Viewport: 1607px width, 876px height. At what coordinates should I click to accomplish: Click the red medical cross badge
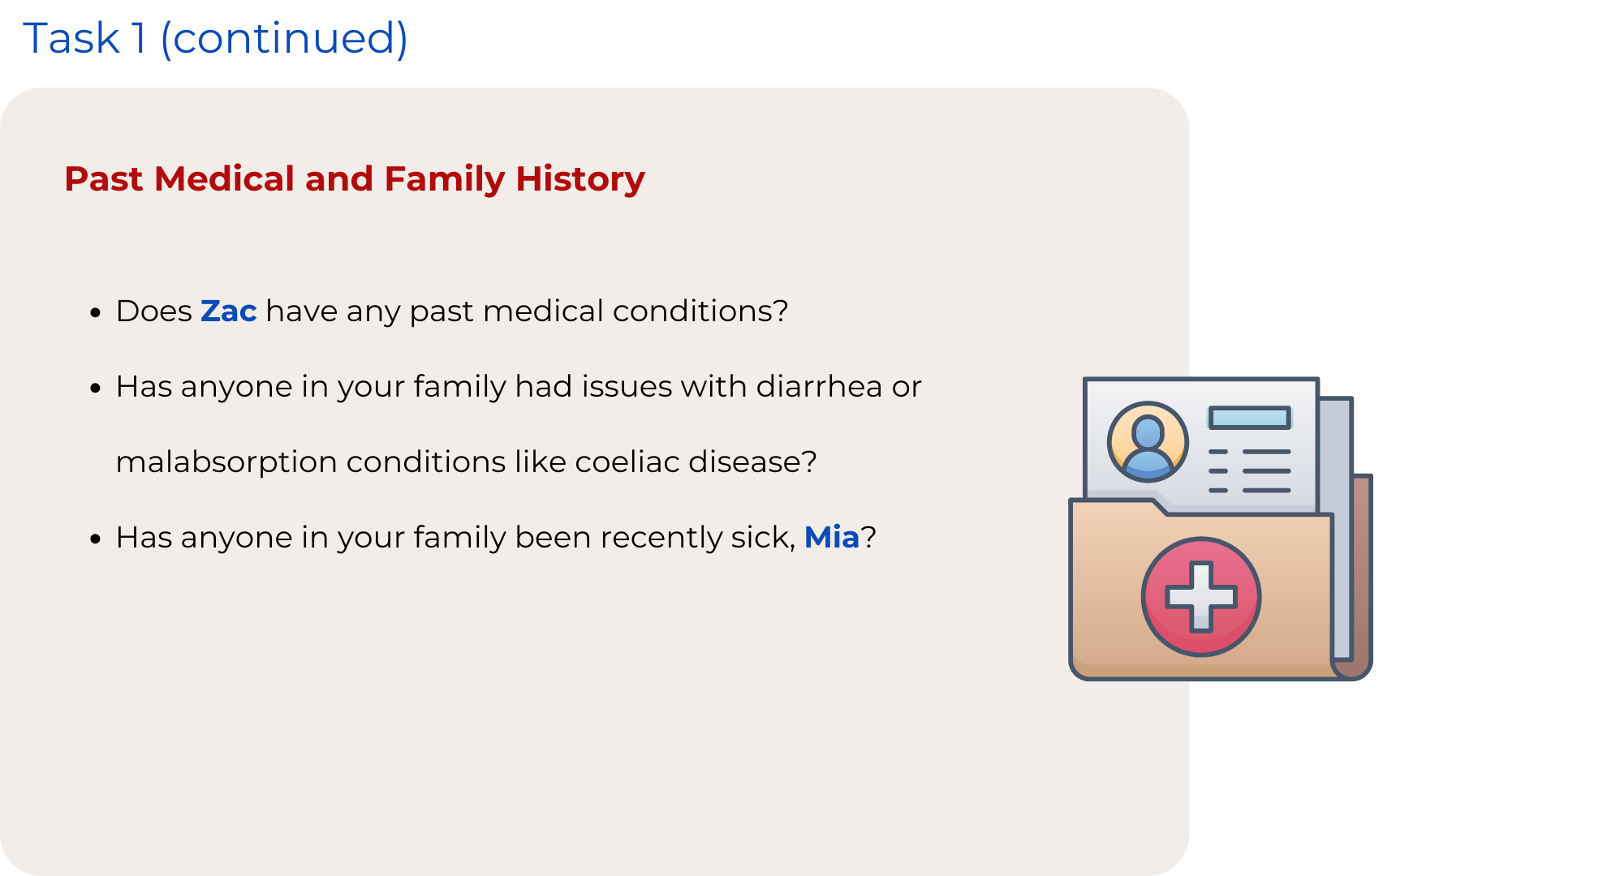pos(1200,597)
